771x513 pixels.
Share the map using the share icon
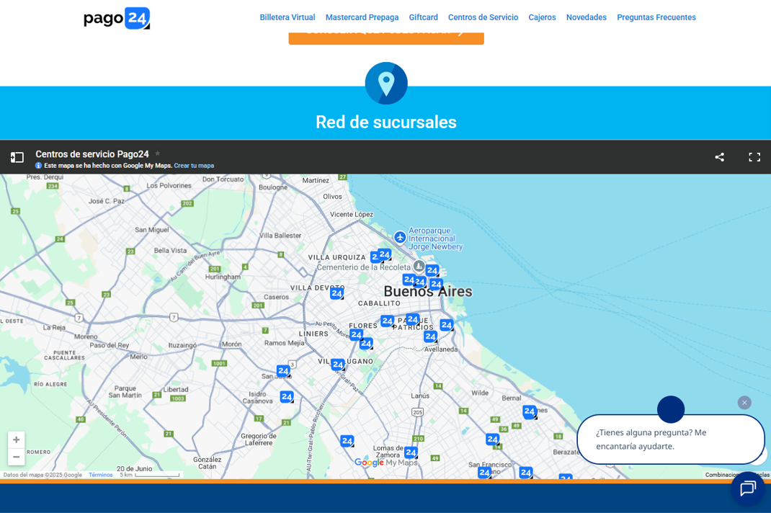[719, 157]
